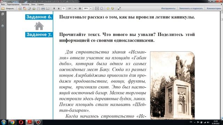Click the fit full page icon

pyautogui.click(x=101, y=8)
